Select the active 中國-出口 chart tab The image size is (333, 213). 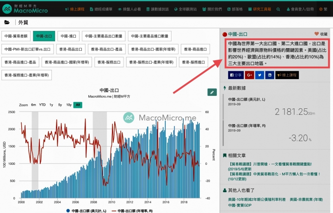(x=44, y=36)
